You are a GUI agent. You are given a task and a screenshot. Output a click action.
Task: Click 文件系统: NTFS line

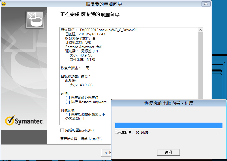[x=82, y=60]
